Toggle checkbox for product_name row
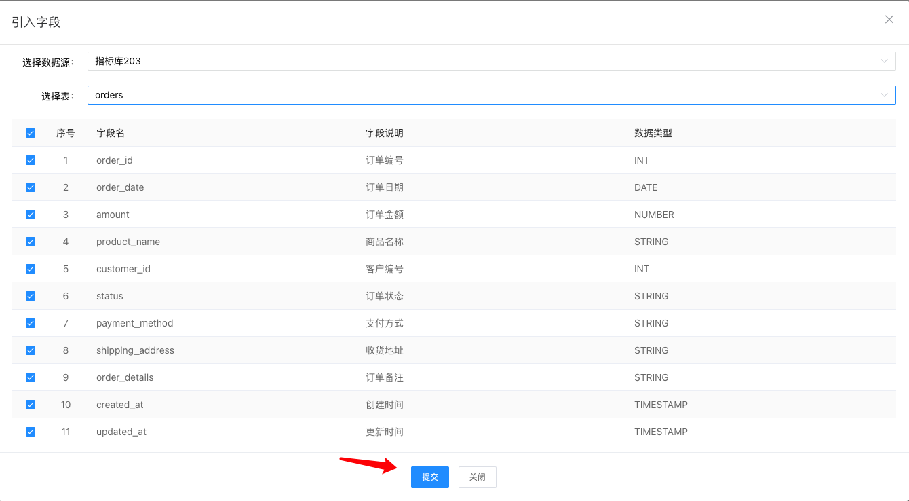Screen dimensions: 909x501 click(x=31, y=242)
